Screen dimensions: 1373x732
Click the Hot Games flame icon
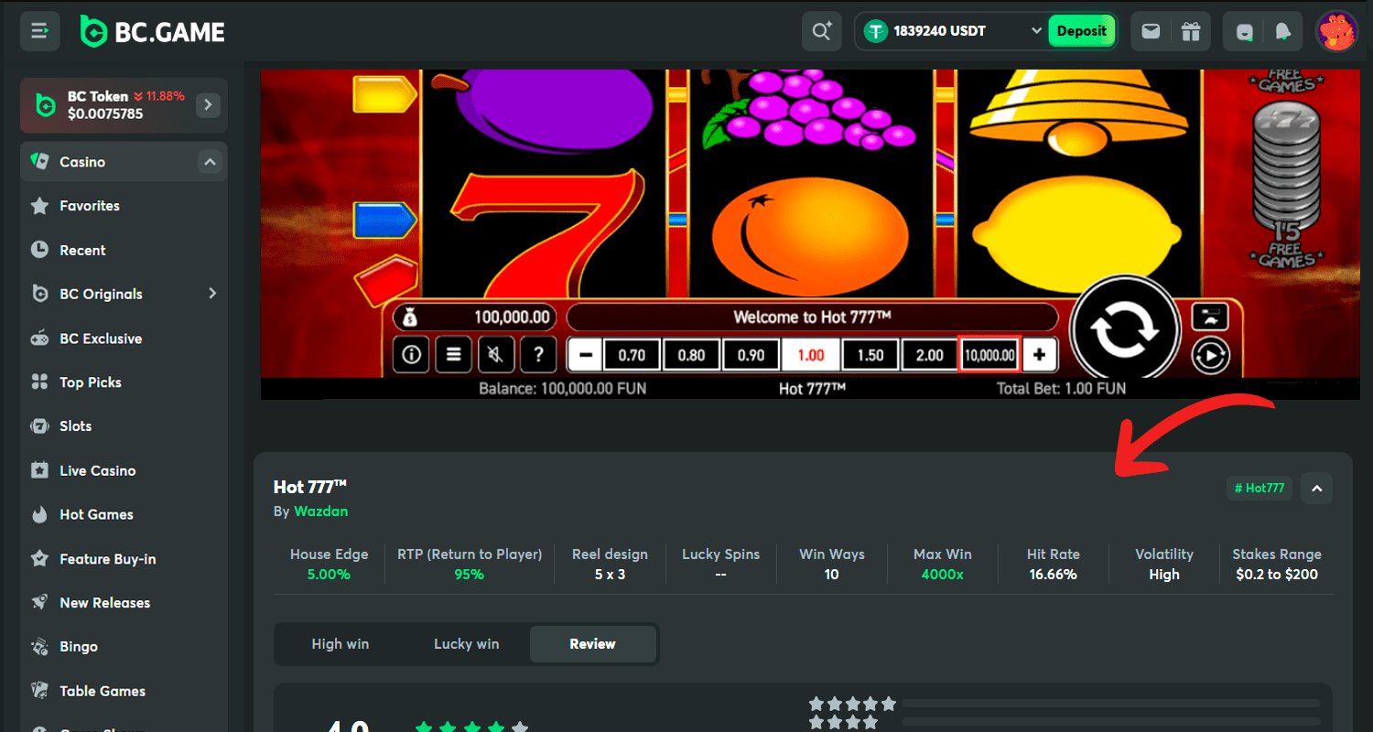coord(39,514)
